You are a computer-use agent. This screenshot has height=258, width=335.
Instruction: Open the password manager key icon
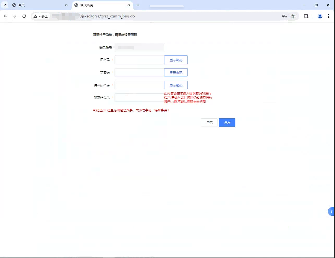click(284, 16)
